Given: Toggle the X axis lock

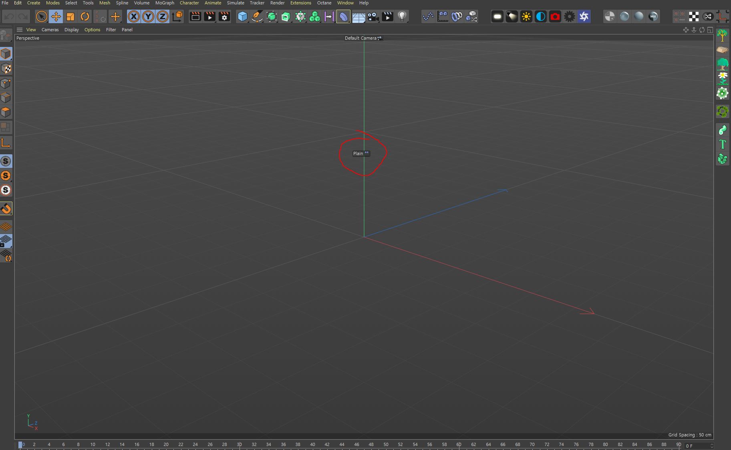Looking at the screenshot, I should [x=134, y=16].
